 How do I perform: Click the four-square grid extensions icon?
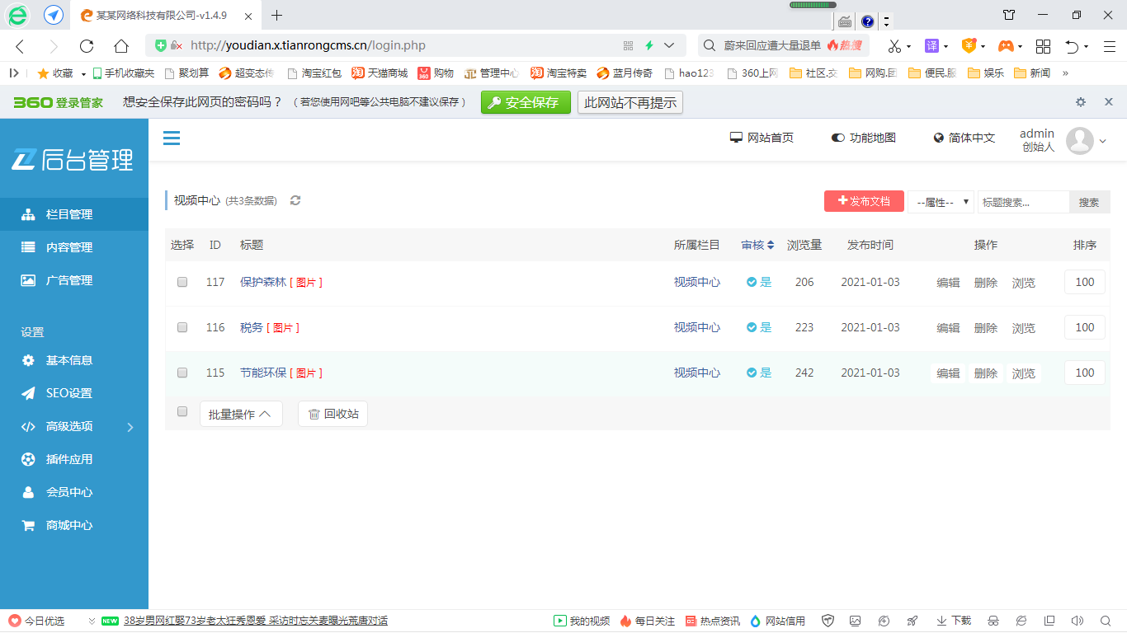click(x=1043, y=46)
